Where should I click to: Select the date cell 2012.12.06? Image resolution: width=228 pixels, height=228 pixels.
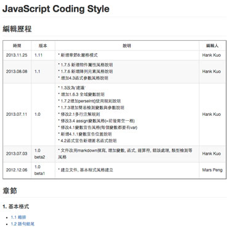(x=17, y=170)
